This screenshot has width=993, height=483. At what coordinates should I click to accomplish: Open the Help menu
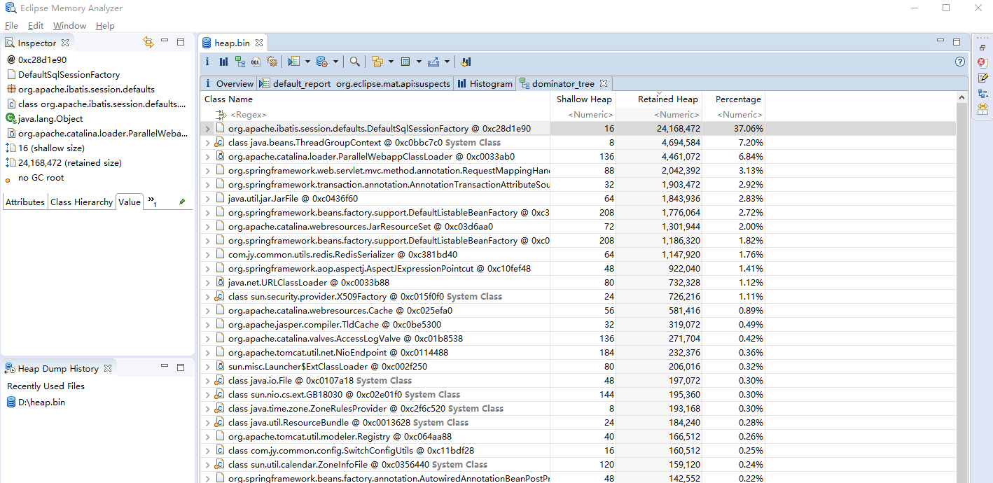[105, 26]
